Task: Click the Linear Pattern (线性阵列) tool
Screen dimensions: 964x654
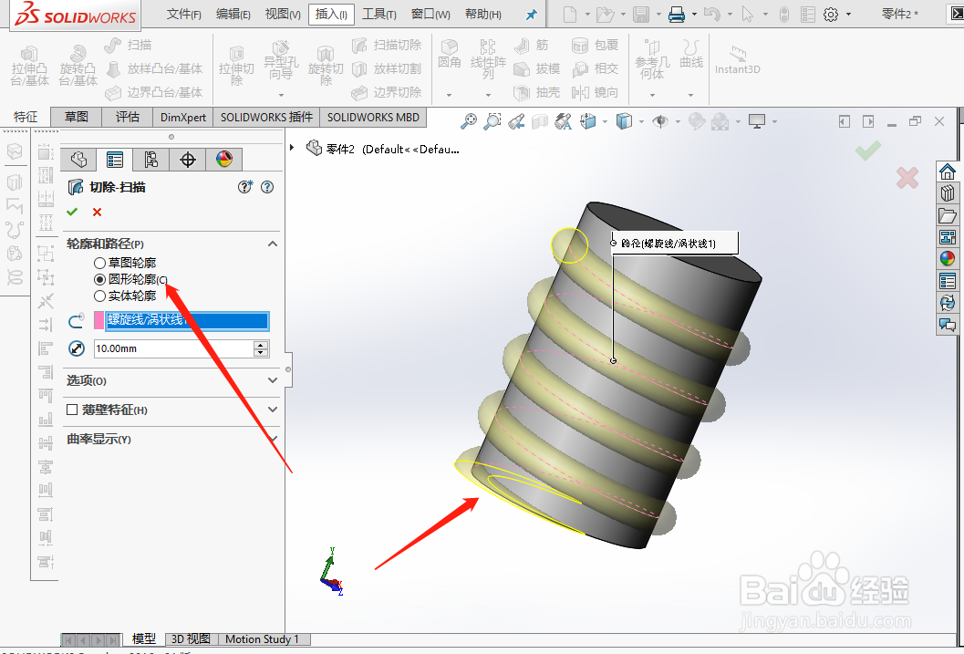Action: click(x=488, y=60)
